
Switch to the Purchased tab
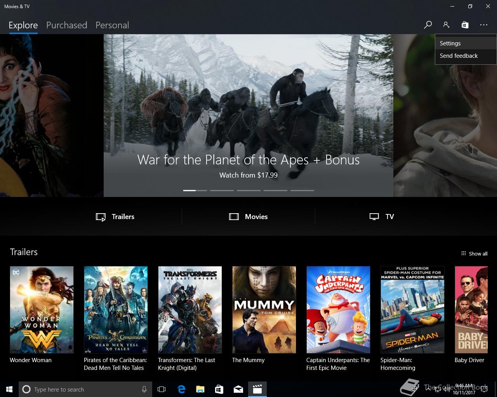(x=66, y=25)
